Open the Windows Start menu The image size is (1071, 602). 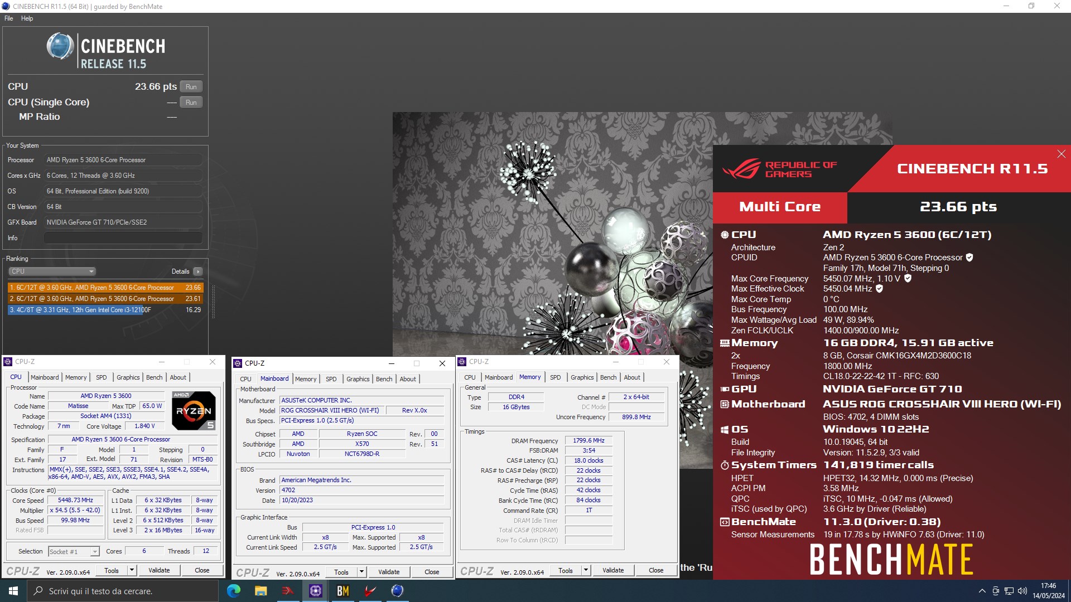click(x=13, y=591)
